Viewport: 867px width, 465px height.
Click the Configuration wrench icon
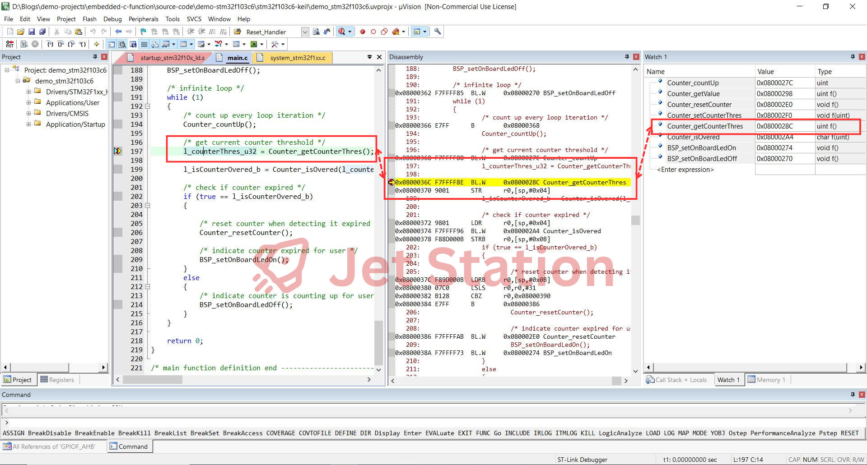[437, 32]
